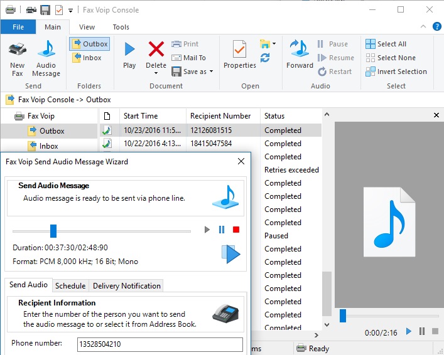Collapse the ribbon with the chevron
The width and height of the screenshot is (444, 355).
(x=423, y=26)
